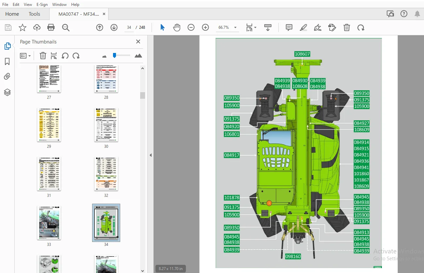This screenshot has height=273, width=424.
Task: Open the Window menu
Action: coord(59,5)
